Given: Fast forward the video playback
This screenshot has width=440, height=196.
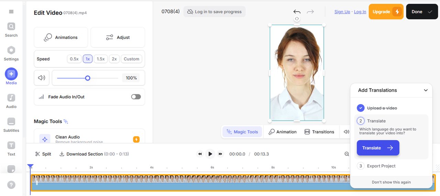Looking at the screenshot, I should 221,154.
